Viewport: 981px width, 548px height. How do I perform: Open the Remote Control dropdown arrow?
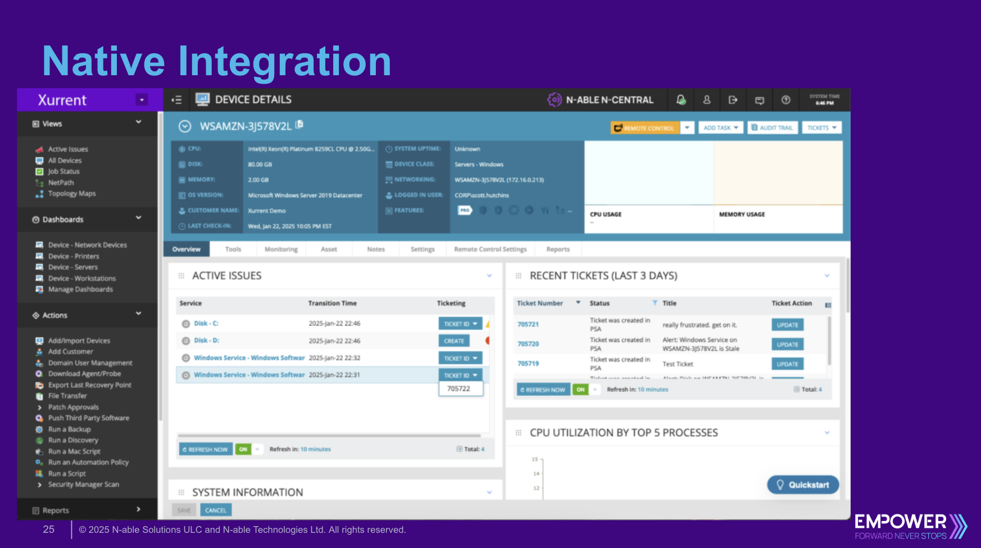tap(687, 128)
